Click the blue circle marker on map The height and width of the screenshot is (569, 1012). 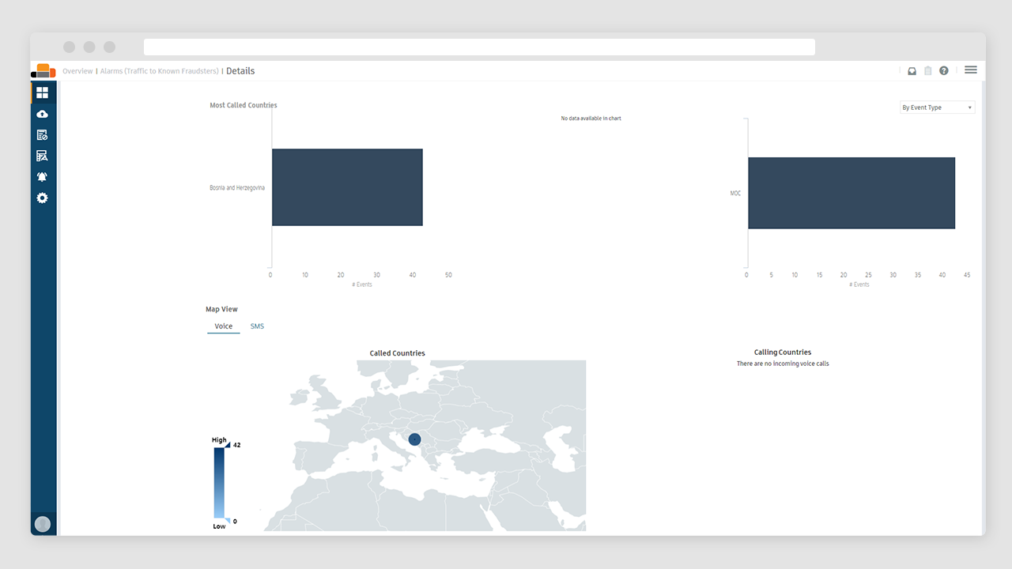[x=414, y=439]
